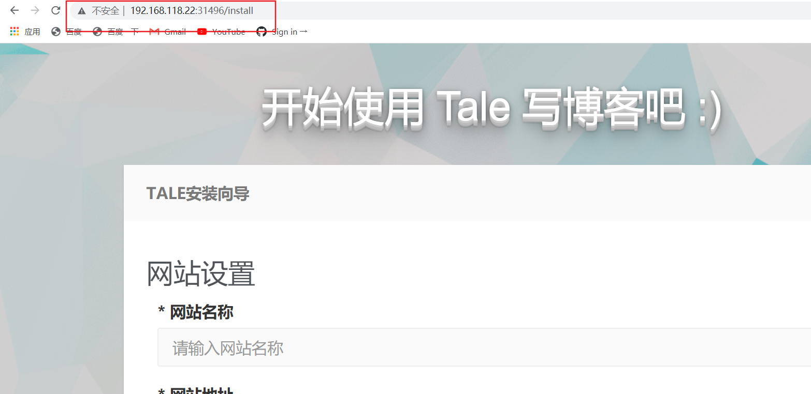Click the browser forward arrow

[35, 10]
